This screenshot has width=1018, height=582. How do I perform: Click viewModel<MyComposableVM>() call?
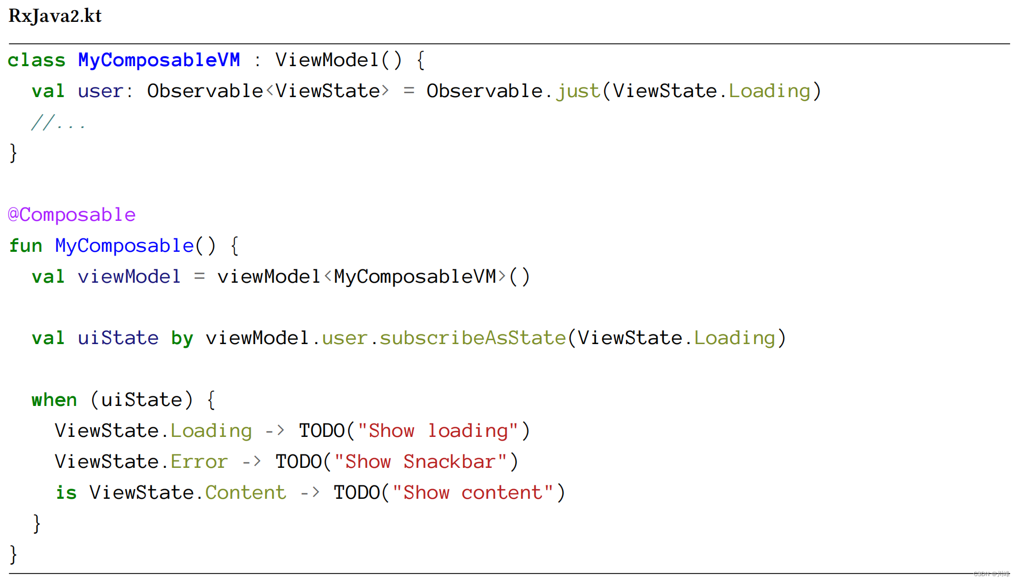[373, 276]
